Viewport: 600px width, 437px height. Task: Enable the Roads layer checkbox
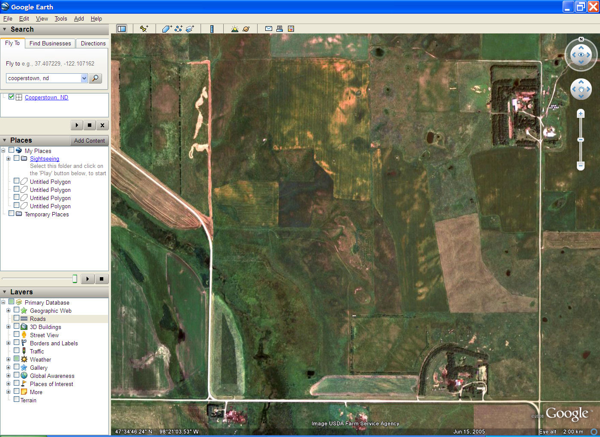[16, 318]
